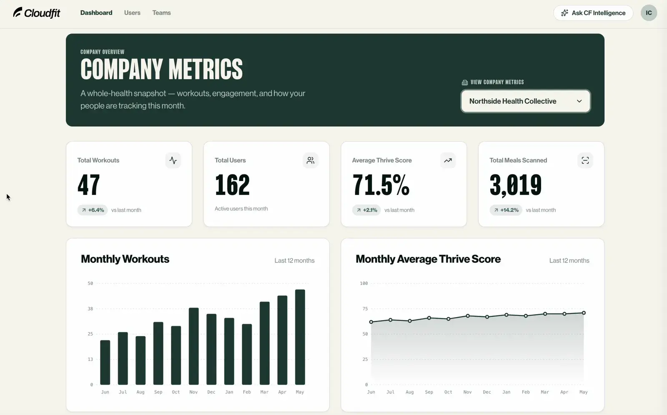Click the Company Metrics heading
This screenshot has width=667, height=415.
pyautogui.click(x=161, y=69)
